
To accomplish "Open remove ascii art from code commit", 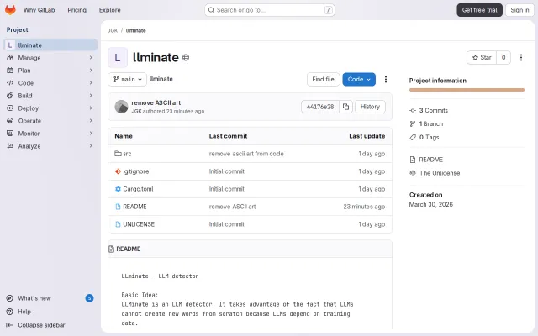I will point(246,154).
